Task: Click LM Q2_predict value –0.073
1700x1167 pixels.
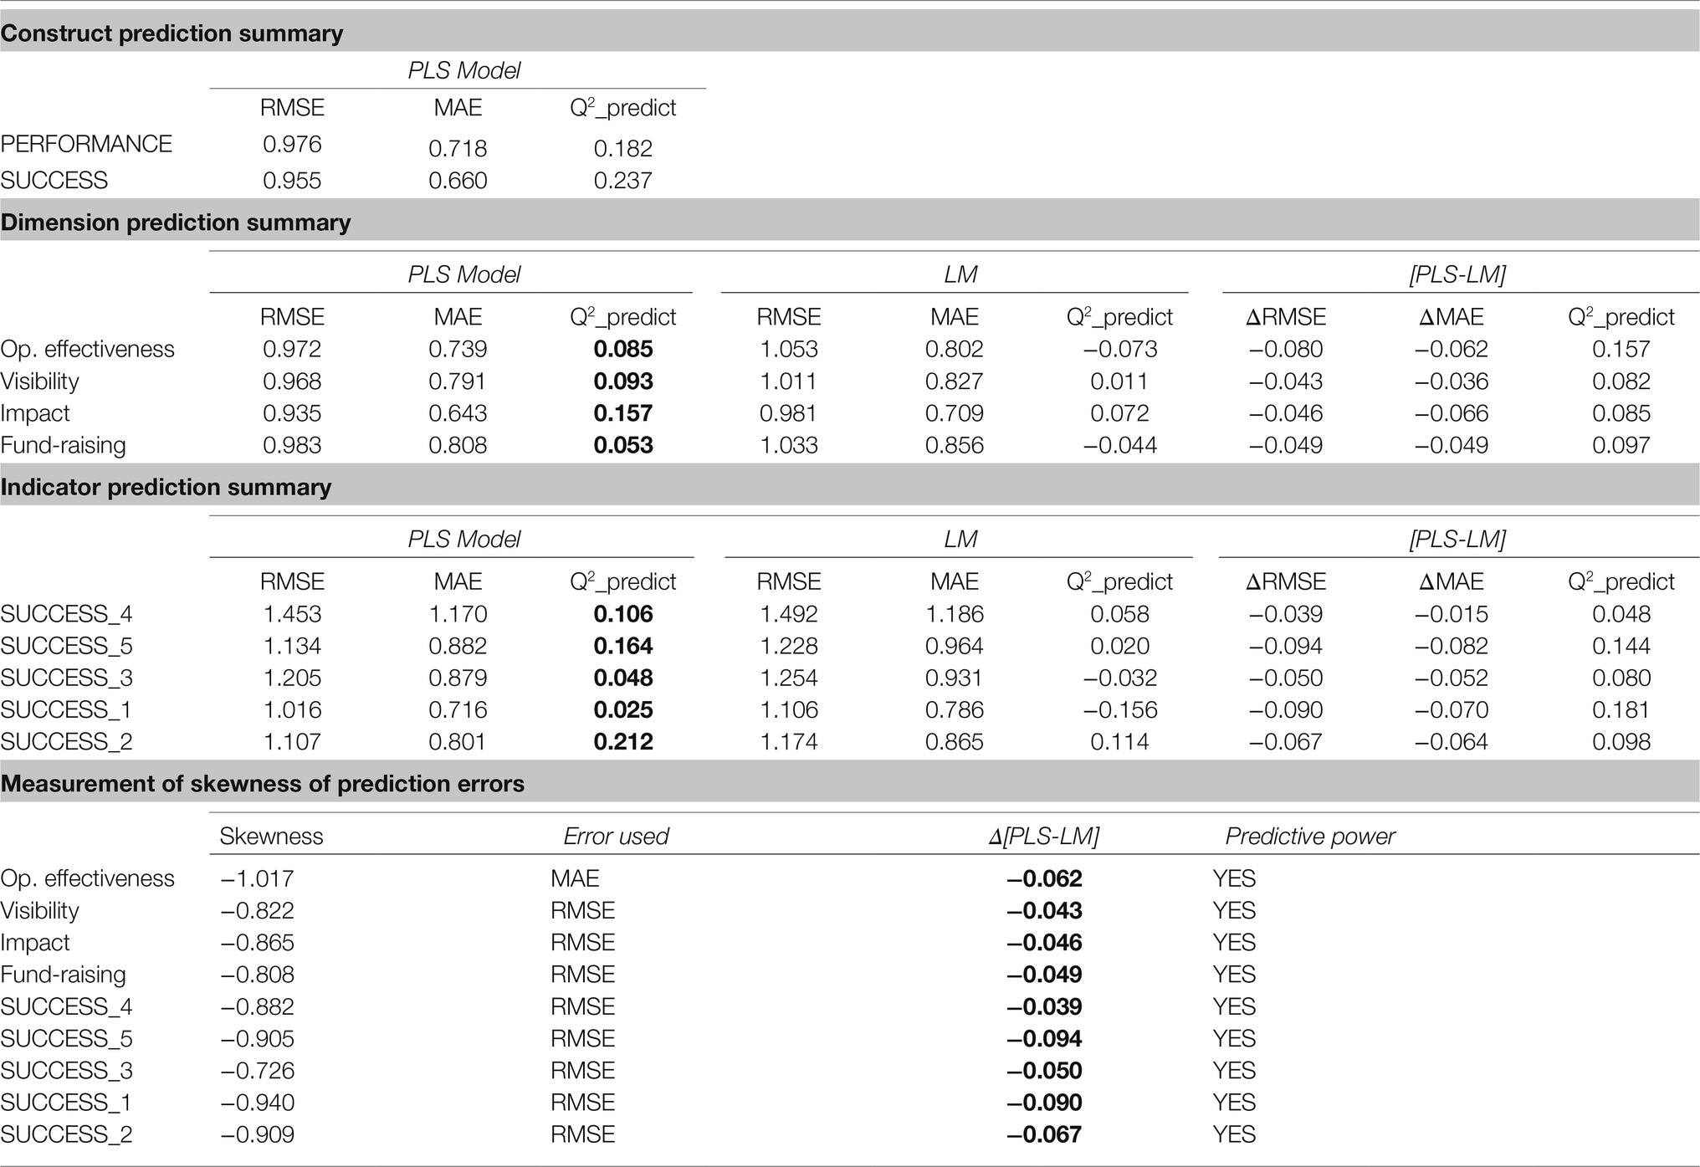Action: pyautogui.click(x=1120, y=350)
